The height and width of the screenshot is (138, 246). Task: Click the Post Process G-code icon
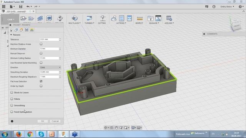[121, 18]
